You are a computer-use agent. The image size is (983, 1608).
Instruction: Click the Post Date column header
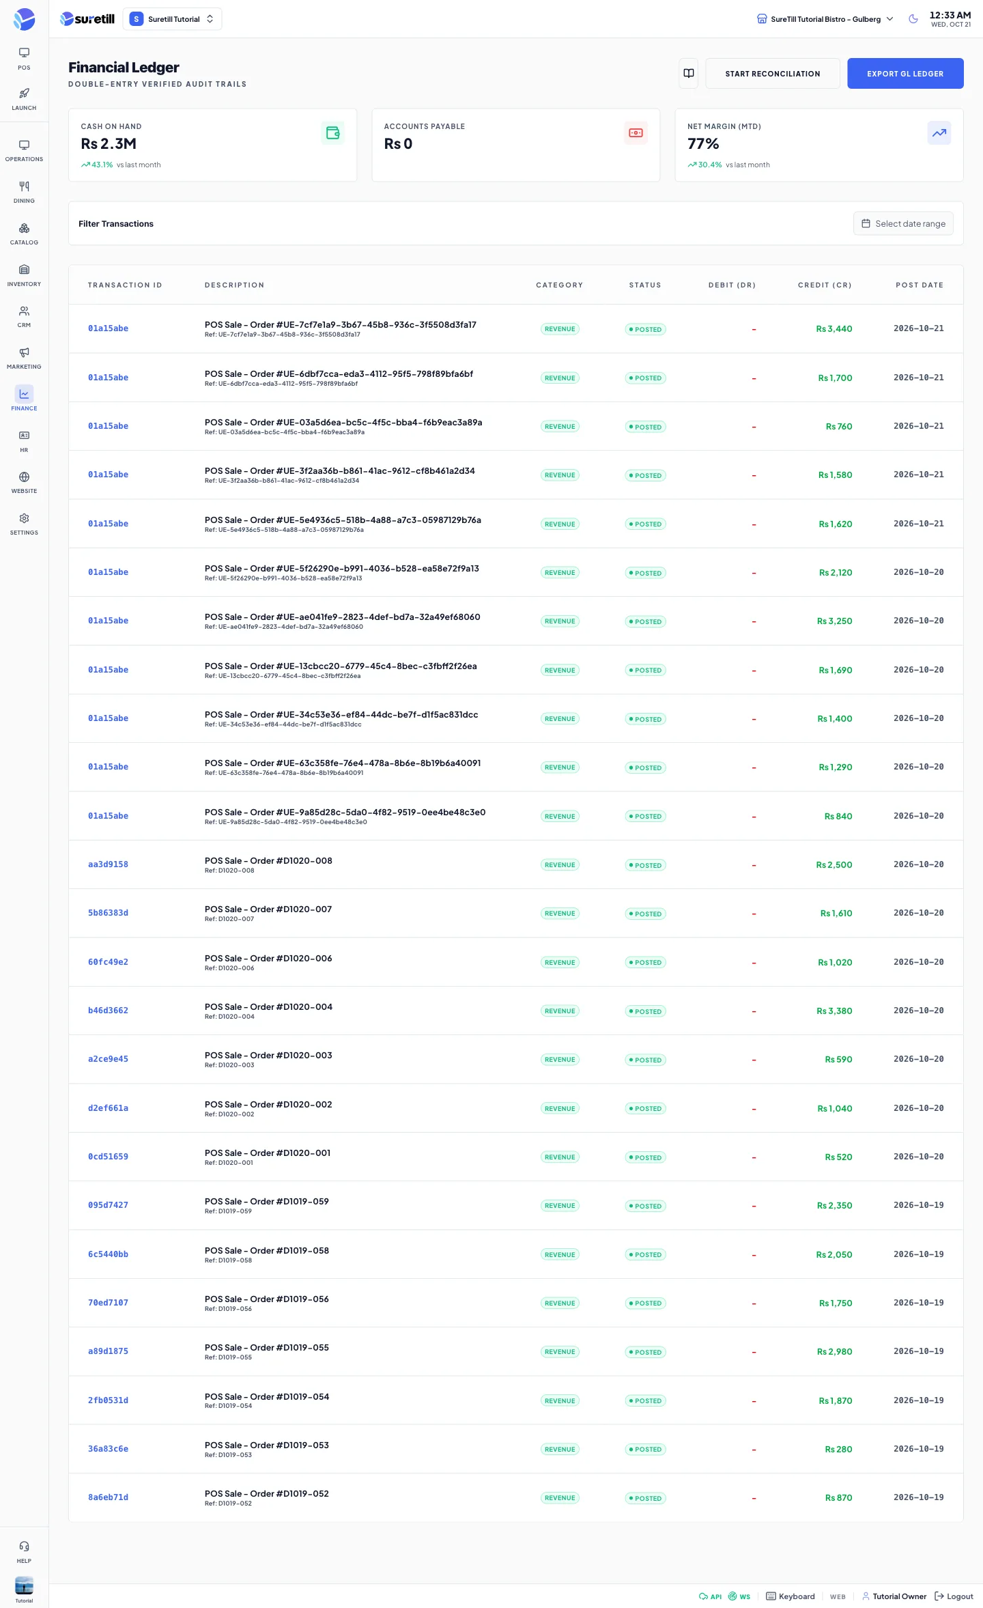pos(920,285)
